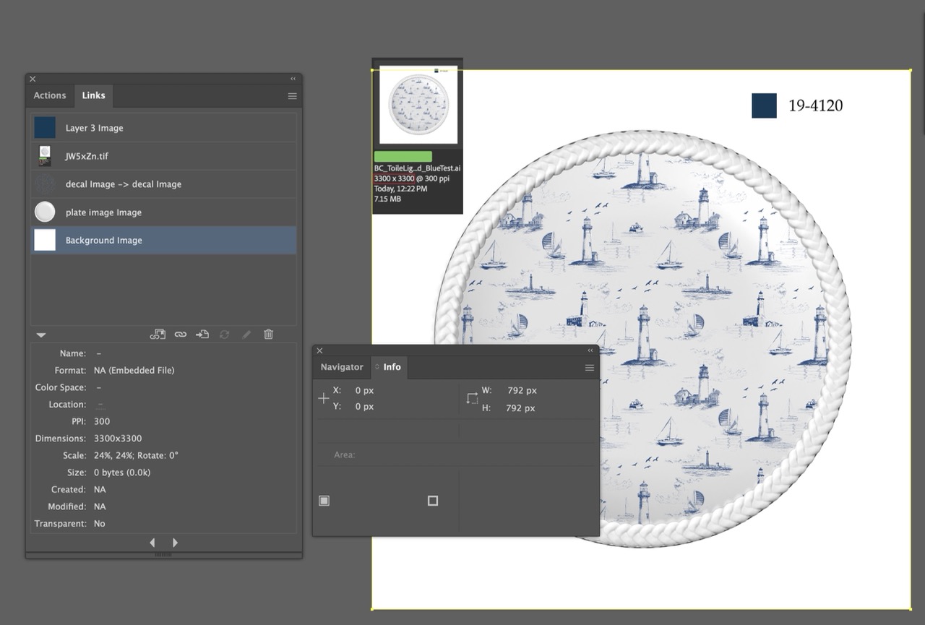The height and width of the screenshot is (625, 925).
Task: Click the X/Y crosshair icon in Info panel
Action: pyautogui.click(x=323, y=398)
